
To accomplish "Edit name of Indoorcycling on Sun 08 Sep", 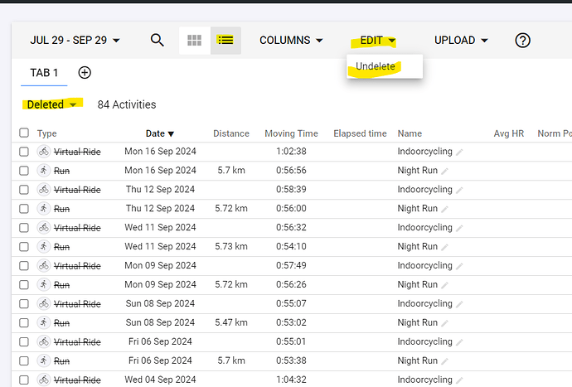I will [459, 304].
